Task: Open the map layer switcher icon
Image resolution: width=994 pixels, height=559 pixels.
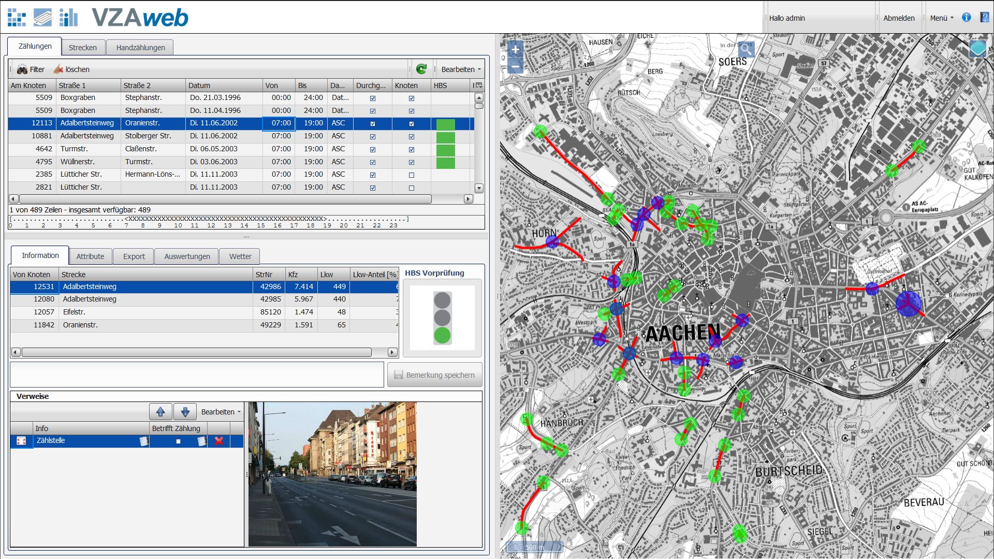Action: tap(978, 48)
